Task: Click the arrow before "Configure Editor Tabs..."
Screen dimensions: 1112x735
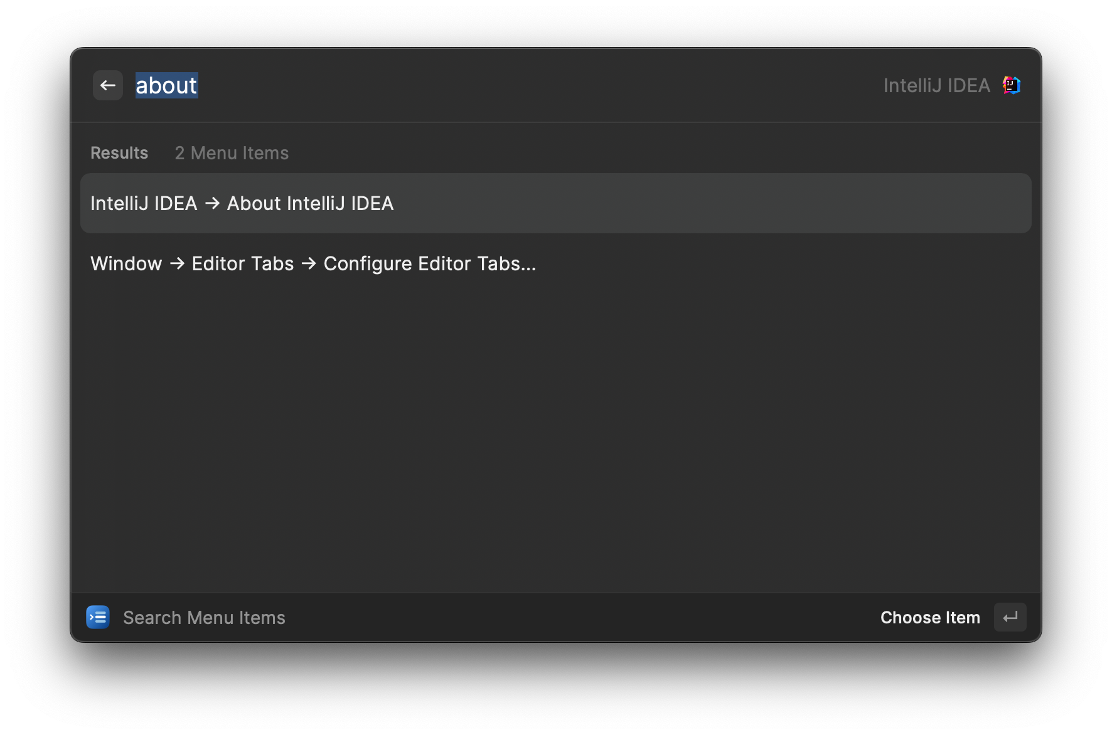Action: pos(309,263)
